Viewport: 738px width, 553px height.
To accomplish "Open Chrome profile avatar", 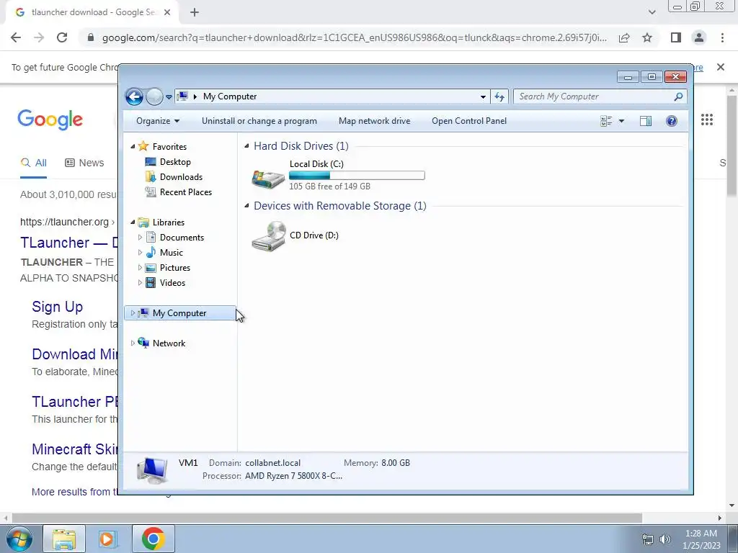I will (699, 37).
